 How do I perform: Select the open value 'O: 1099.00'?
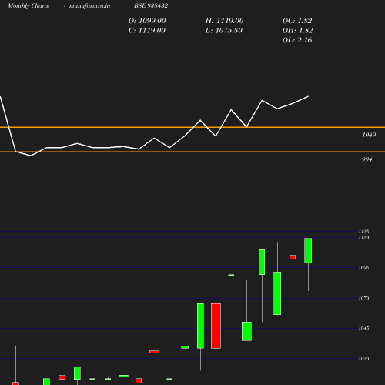click(x=147, y=21)
